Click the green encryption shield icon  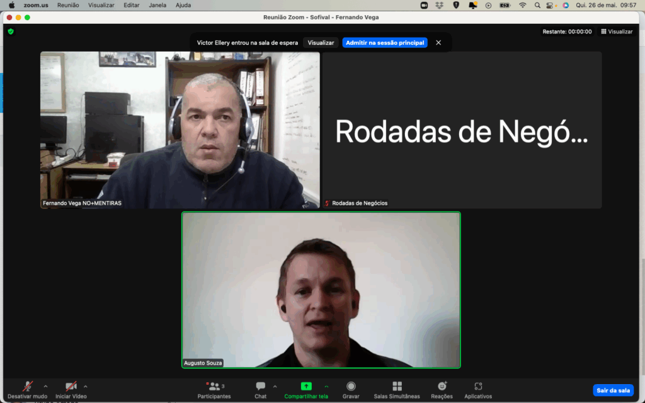[x=11, y=31]
